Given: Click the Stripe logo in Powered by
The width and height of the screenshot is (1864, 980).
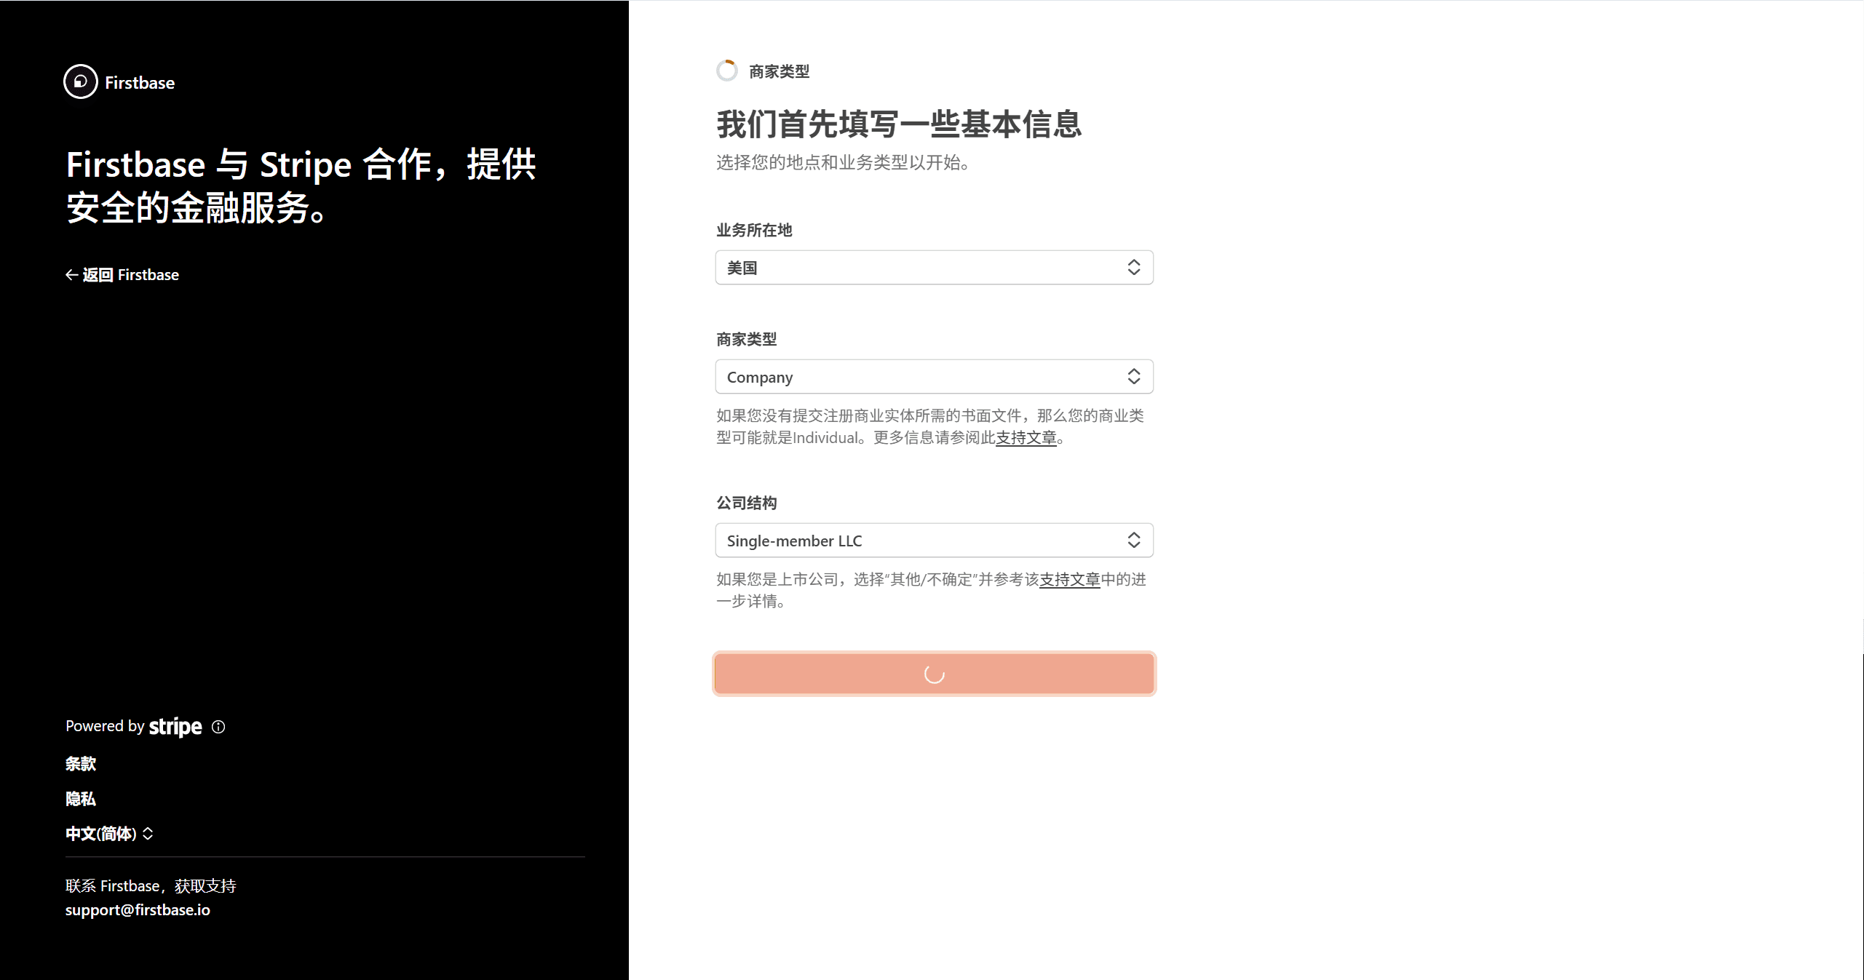Looking at the screenshot, I should point(175,727).
